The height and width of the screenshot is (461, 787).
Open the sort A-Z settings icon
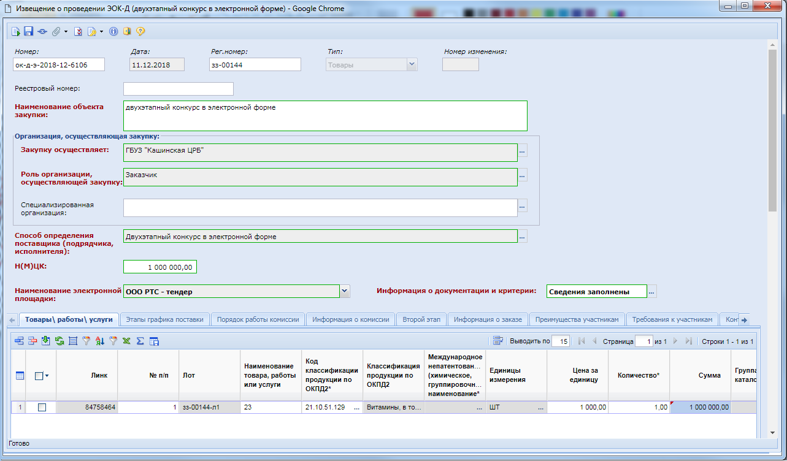coord(100,340)
